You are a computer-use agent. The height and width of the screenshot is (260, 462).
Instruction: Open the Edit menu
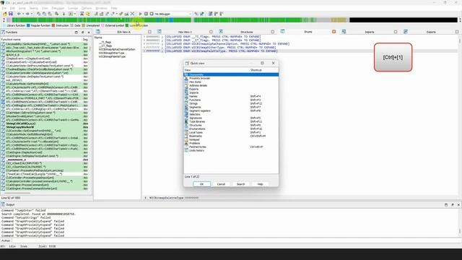click(x=12, y=8)
